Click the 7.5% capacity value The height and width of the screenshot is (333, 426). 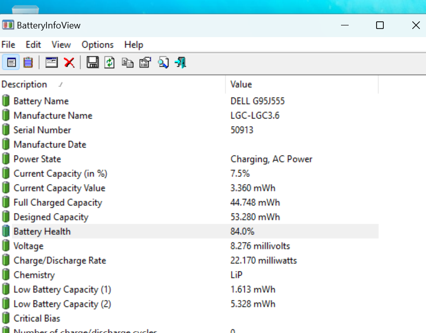pyautogui.click(x=240, y=173)
